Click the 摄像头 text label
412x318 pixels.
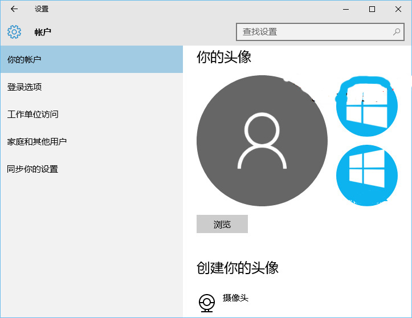(235, 298)
